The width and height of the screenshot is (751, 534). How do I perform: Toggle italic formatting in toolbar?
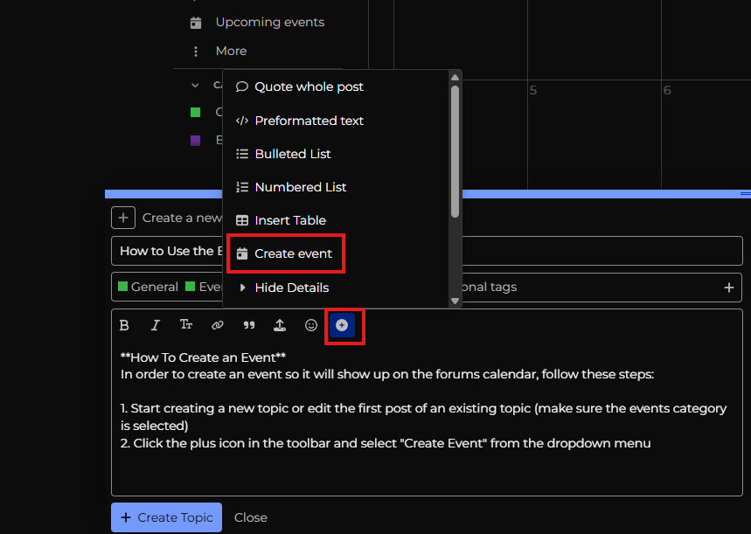click(x=156, y=325)
